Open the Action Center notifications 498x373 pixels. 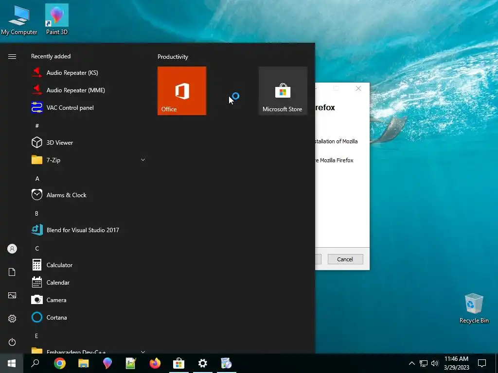(x=482, y=363)
